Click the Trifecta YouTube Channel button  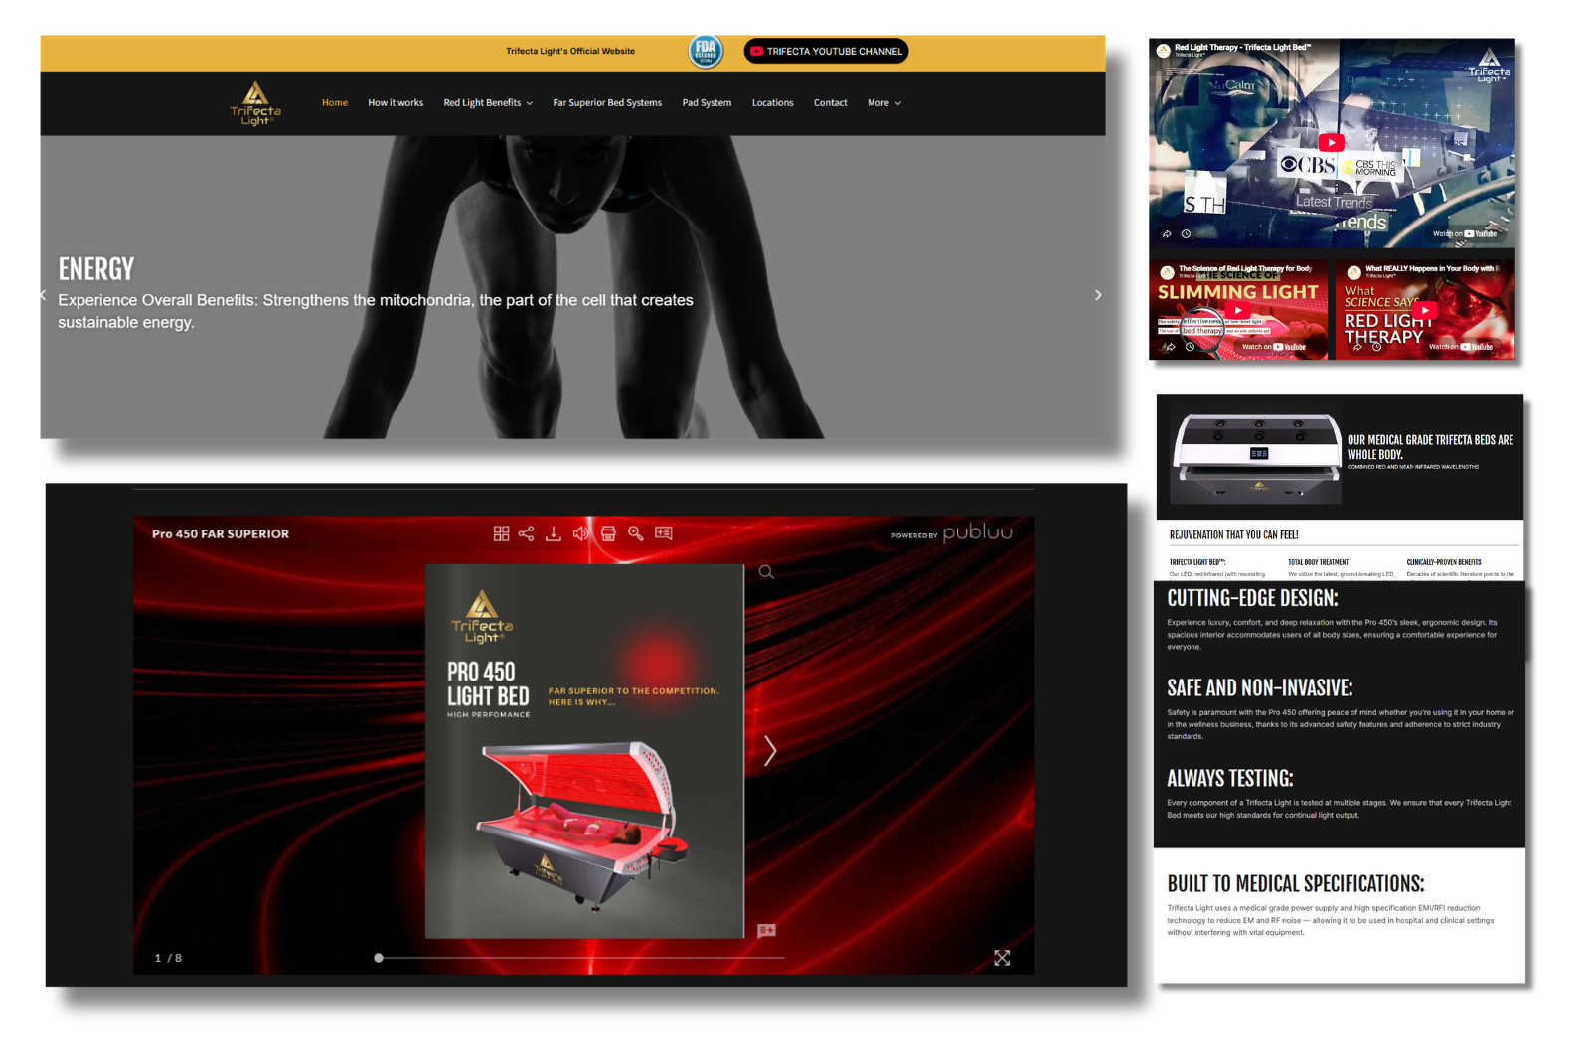pos(826,51)
